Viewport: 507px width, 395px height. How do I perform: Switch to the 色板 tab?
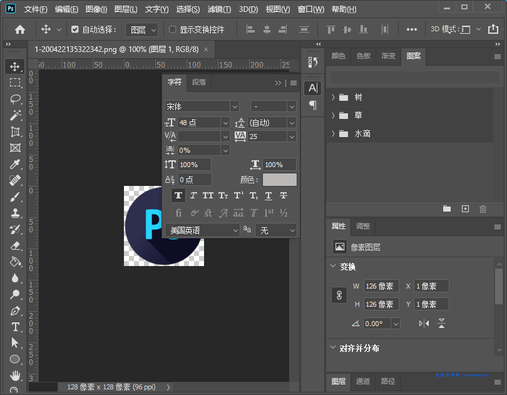click(364, 56)
